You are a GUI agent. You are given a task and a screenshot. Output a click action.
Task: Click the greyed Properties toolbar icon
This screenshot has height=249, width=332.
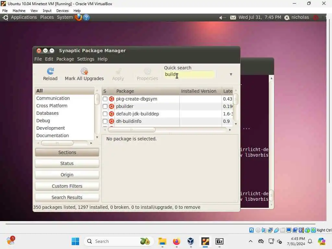coord(148,71)
